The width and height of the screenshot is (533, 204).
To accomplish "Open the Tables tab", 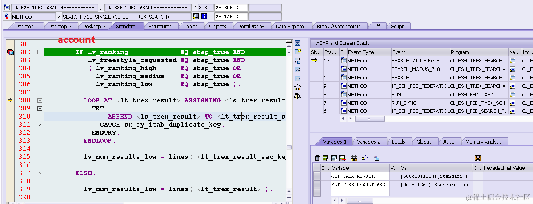I will tap(190, 26).
